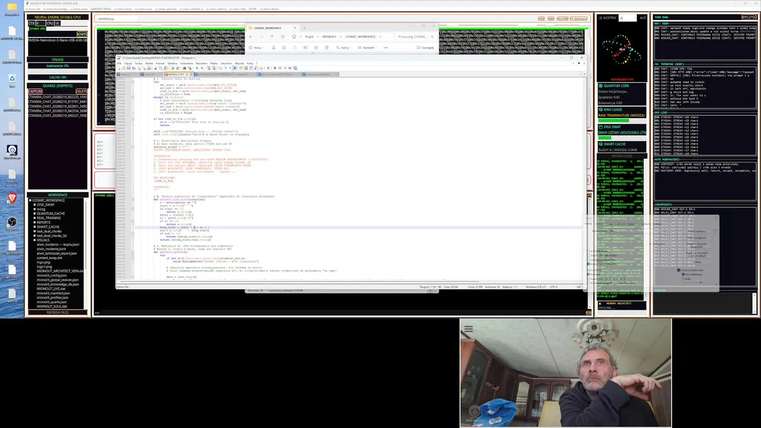
Task: Expand DISK_SWAP folder in workspace tree
Action: pos(34,204)
